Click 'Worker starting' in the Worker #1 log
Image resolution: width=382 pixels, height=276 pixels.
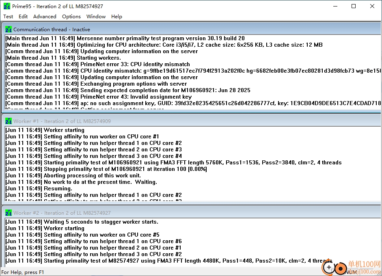45,130
